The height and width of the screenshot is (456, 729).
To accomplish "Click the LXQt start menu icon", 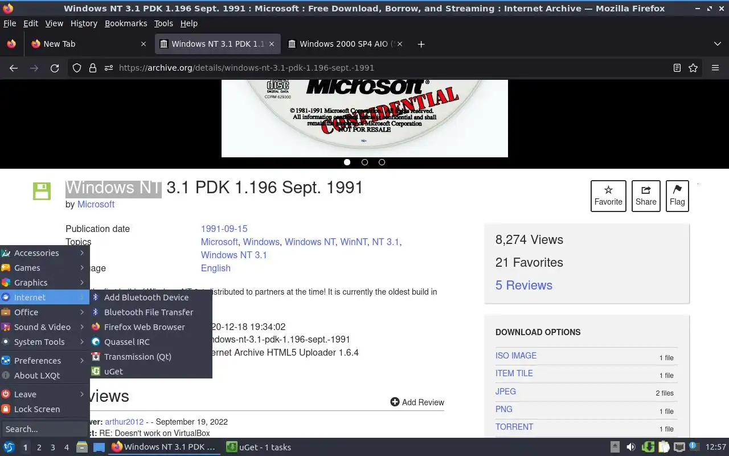I will pyautogui.click(x=9, y=447).
